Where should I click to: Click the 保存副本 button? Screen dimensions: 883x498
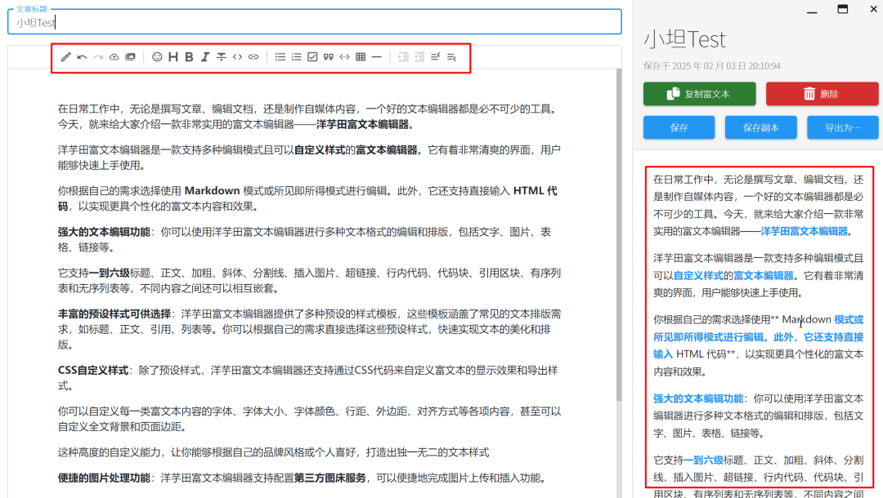761,127
